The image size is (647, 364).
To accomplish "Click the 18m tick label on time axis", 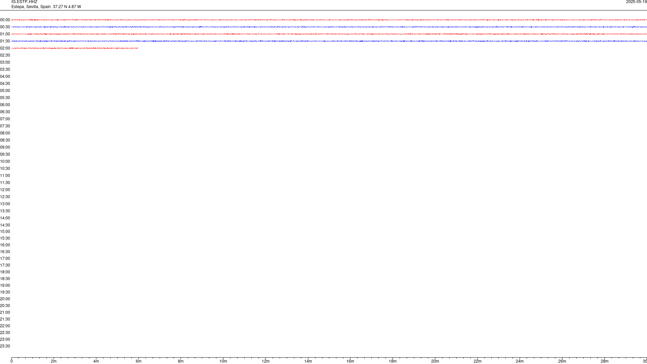I will pyautogui.click(x=393, y=361).
